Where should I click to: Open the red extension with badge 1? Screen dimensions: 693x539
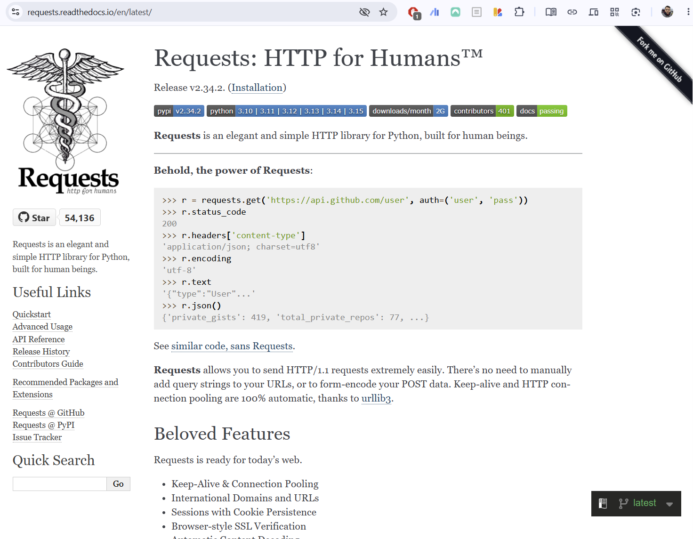413,12
